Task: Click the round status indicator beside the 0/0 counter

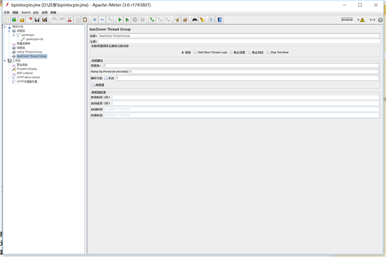Action: (x=380, y=20)
